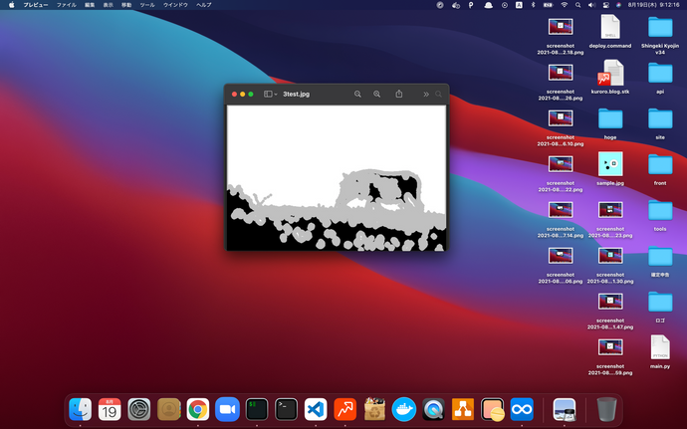Screen dimensions: 687x429
Task: Open the Bluetooth status menu
Action: [x=534, y=5]
